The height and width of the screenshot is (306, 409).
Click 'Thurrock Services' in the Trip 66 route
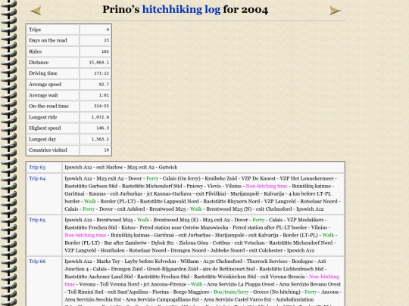point(267,261)
